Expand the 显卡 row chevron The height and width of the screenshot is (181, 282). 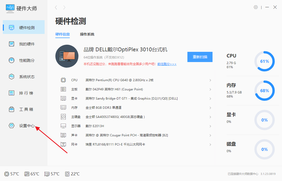point(210,99)
